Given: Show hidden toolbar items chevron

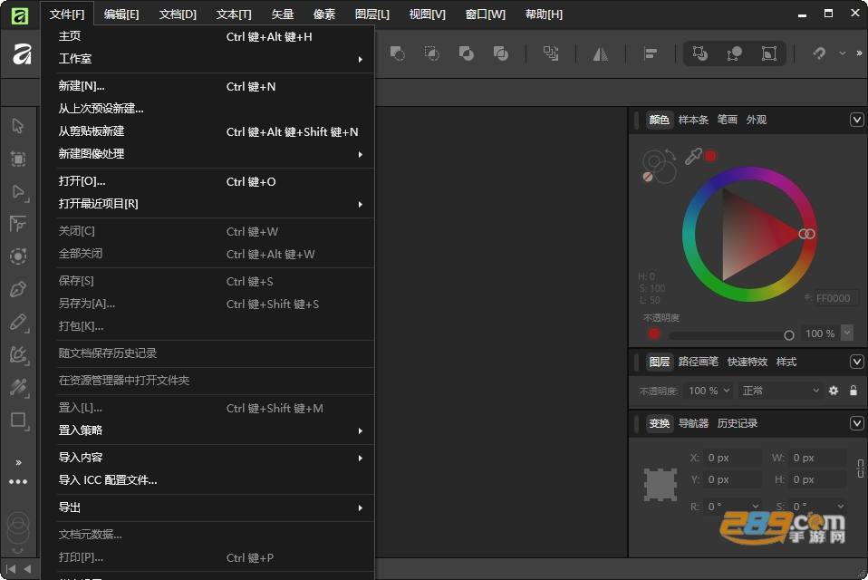Looking at the screenshot, I should pyautogui.click(x=859, y=53).
